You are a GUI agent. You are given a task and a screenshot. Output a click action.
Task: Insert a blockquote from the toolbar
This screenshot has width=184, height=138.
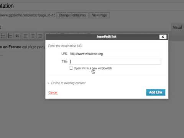[x=17, y=36]
